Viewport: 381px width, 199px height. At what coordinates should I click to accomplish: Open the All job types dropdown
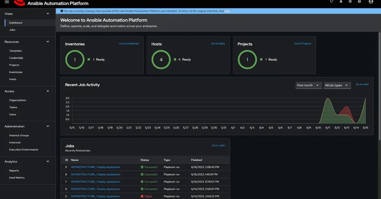(x=337, y=85)
